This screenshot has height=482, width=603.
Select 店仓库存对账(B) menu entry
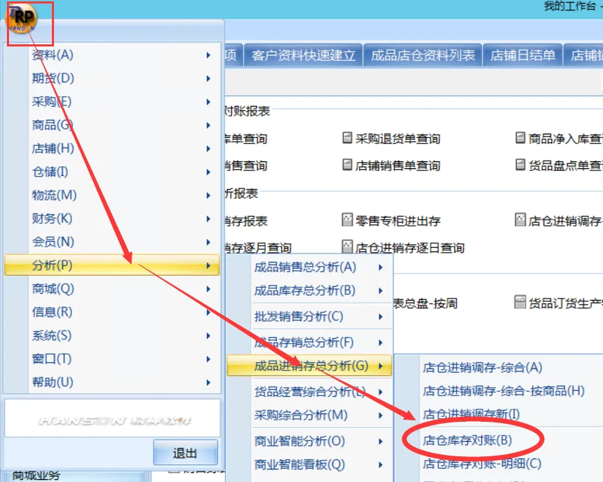467,440
